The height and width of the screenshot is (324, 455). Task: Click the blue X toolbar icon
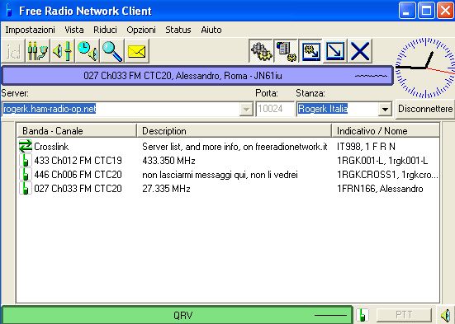coord(360,51)
